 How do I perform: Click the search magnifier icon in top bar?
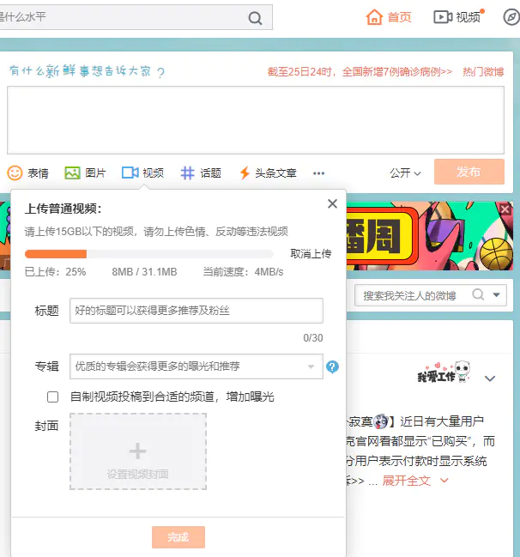pos(255,18)
